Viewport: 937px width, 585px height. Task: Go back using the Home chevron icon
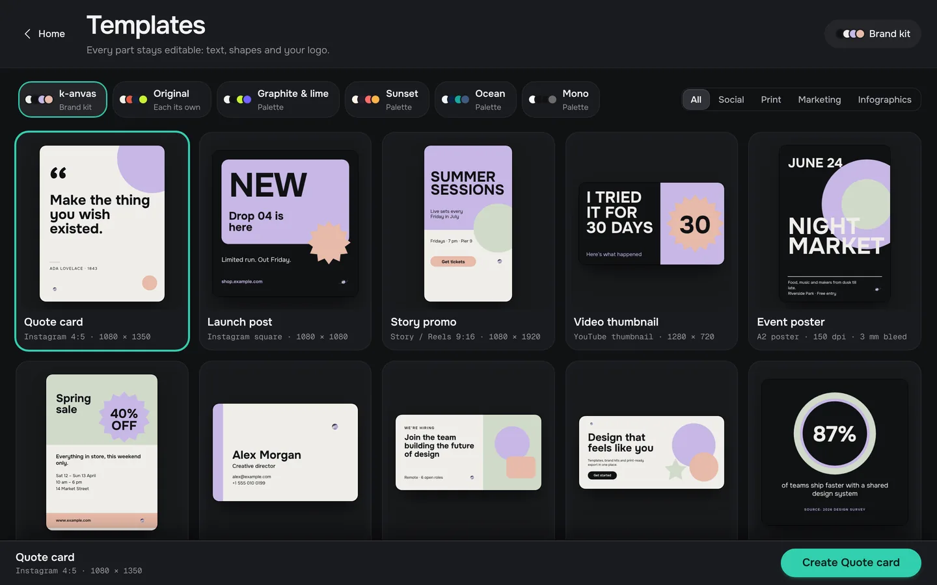(x=27, y=34)
